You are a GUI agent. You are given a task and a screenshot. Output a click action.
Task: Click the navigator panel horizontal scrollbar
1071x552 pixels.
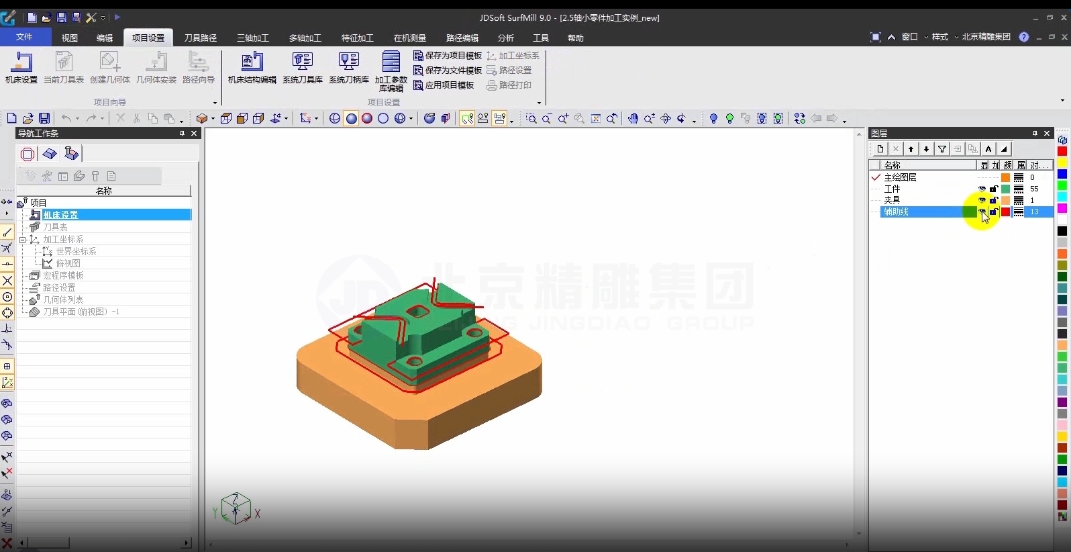coord(104,543)
